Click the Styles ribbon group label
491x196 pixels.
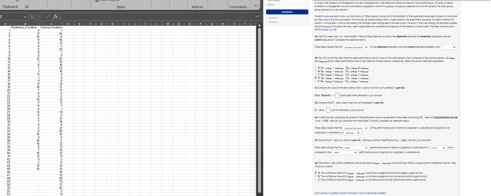tap(121, 7)
